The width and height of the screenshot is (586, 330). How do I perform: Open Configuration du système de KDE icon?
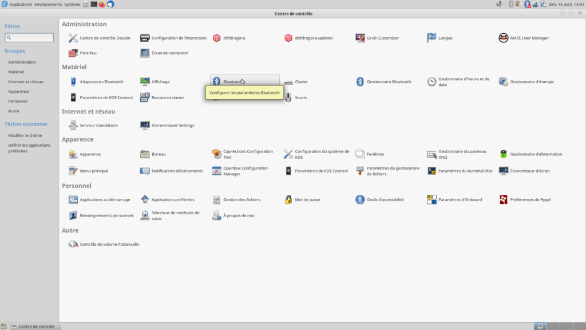(x=288, y=154)
